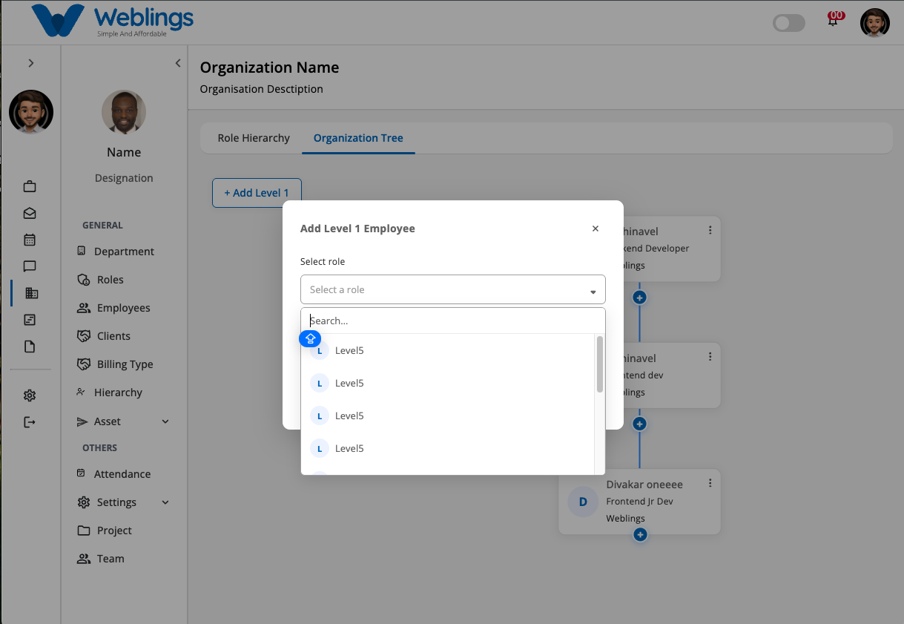Open the Department menu item
This screenshot has height=624, width=904.
[124, 252]
